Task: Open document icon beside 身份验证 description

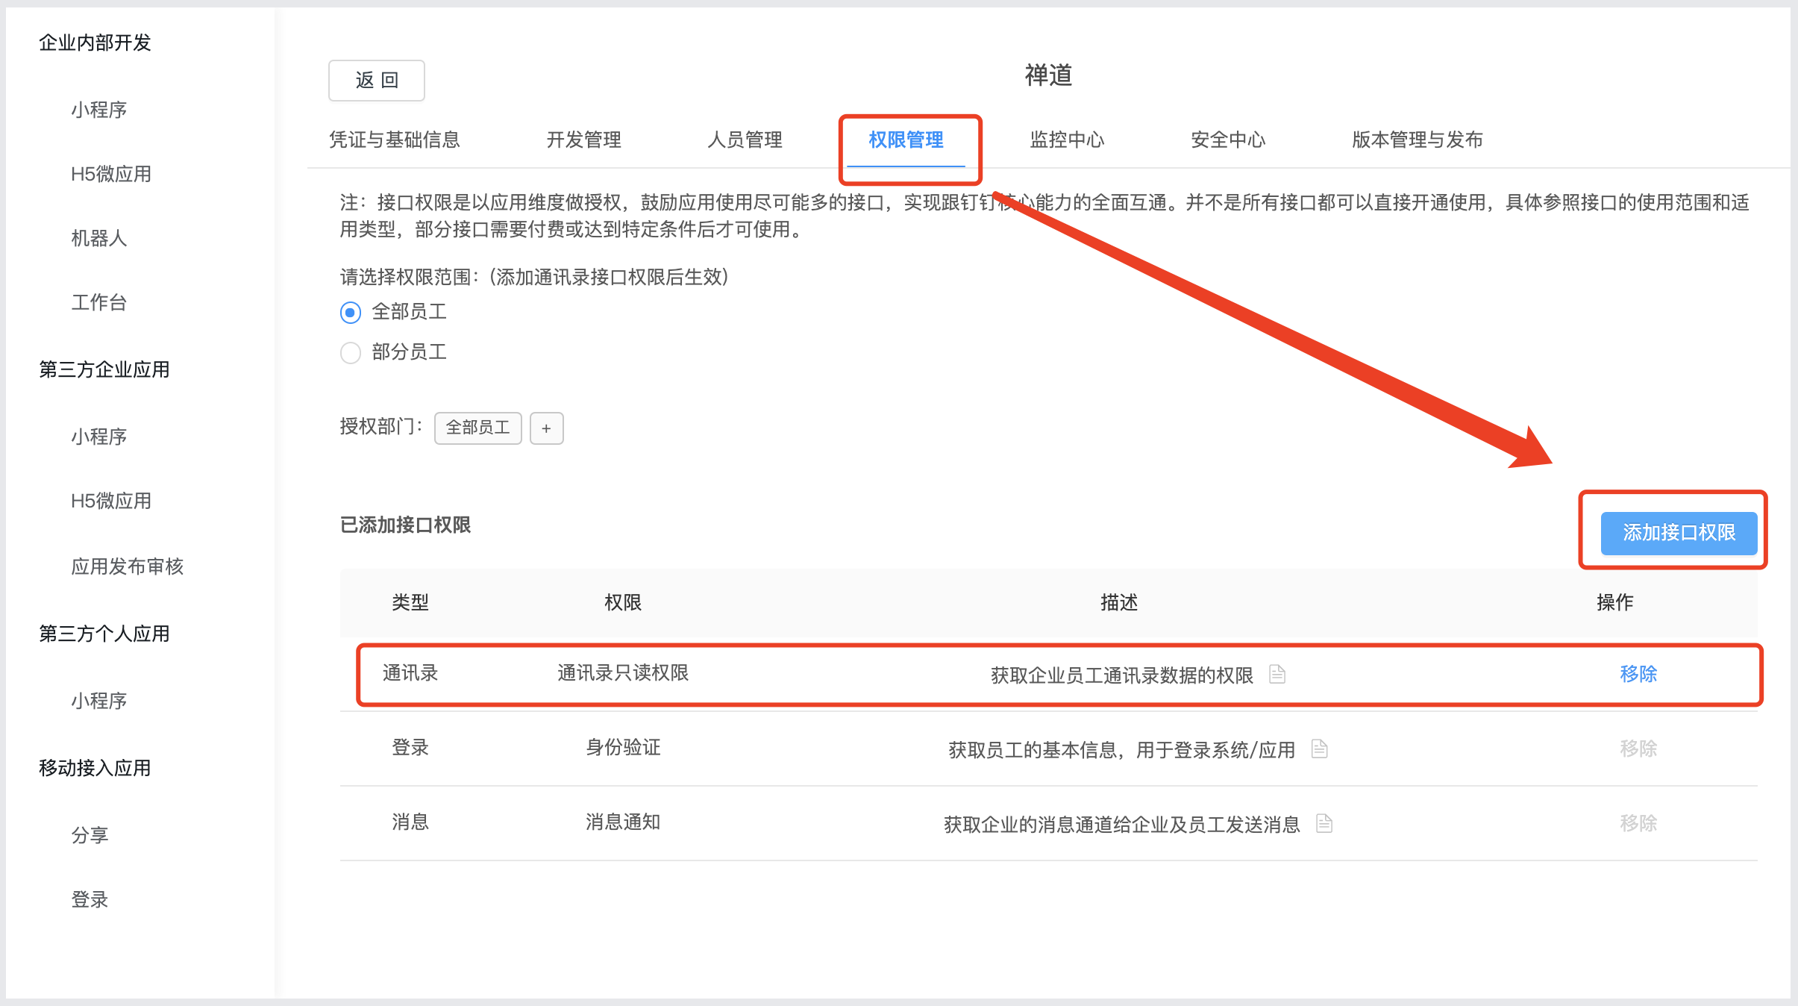Action: point(1319,749)
